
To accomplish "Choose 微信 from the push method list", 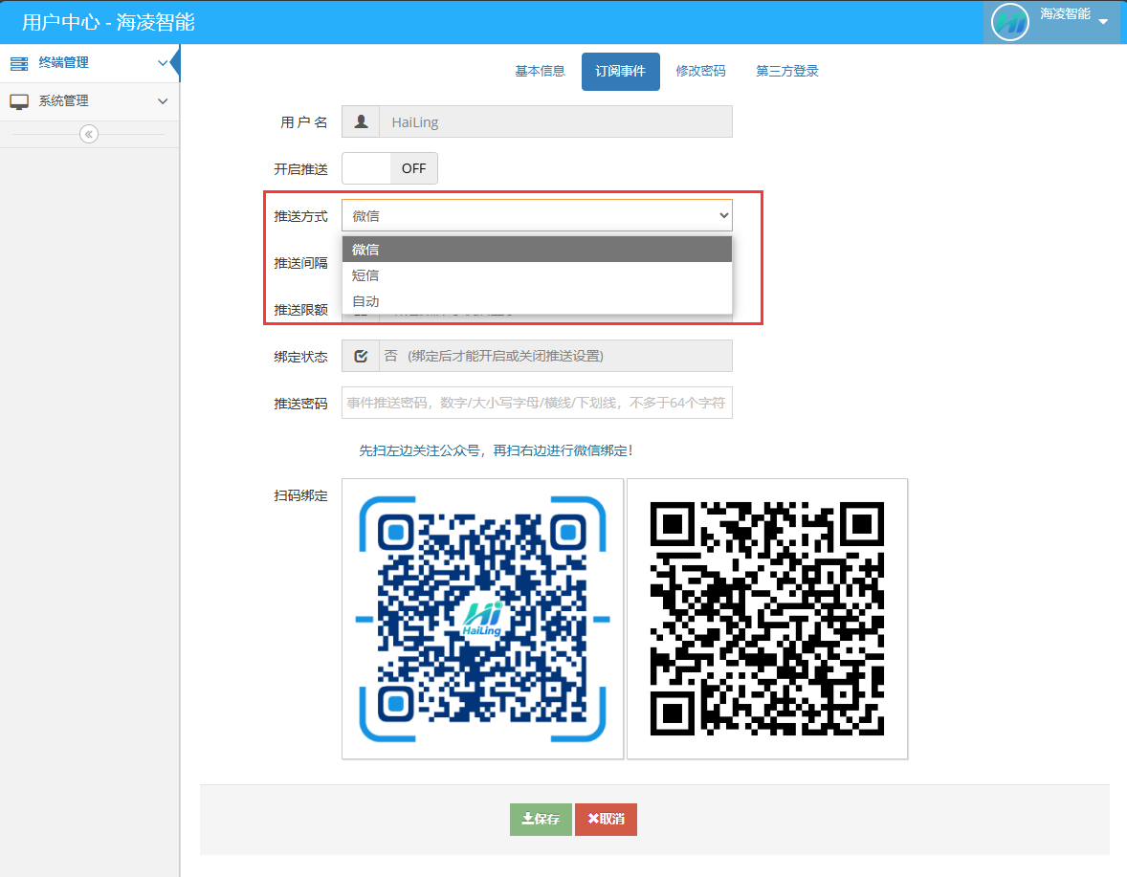I will (x=537, y=250).
